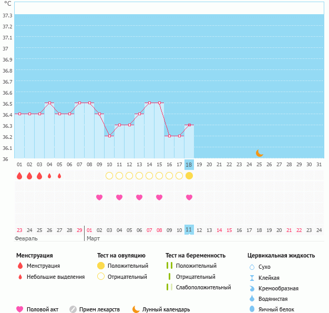329x313 pixels.
Task: Click the menstruation drop under day 01
Action: coord(19,176)
